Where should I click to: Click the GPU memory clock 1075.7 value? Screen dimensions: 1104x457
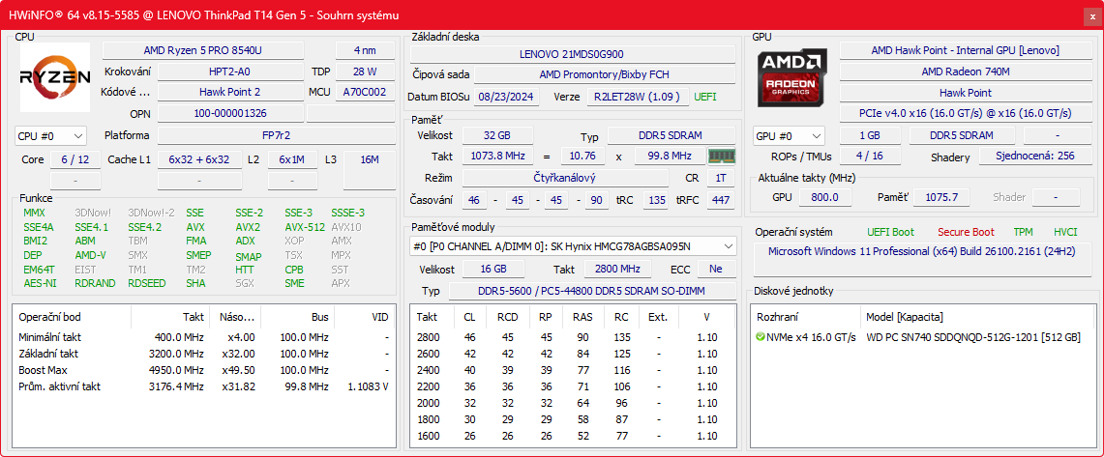[940, 197]
